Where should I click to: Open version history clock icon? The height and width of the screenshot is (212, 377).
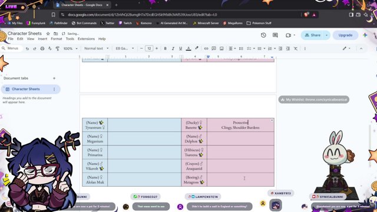tap(263, 35)
